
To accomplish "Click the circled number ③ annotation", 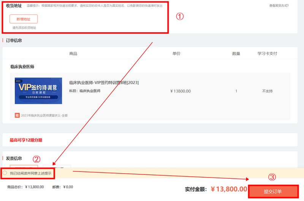I will [272, 177].
